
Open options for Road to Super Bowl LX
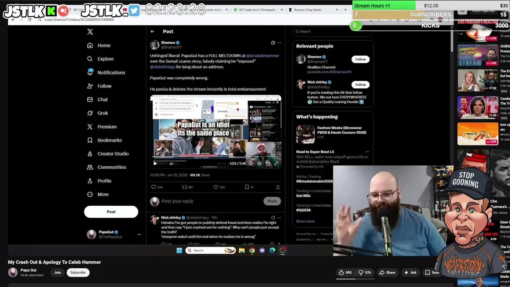(x=367, y=152)
